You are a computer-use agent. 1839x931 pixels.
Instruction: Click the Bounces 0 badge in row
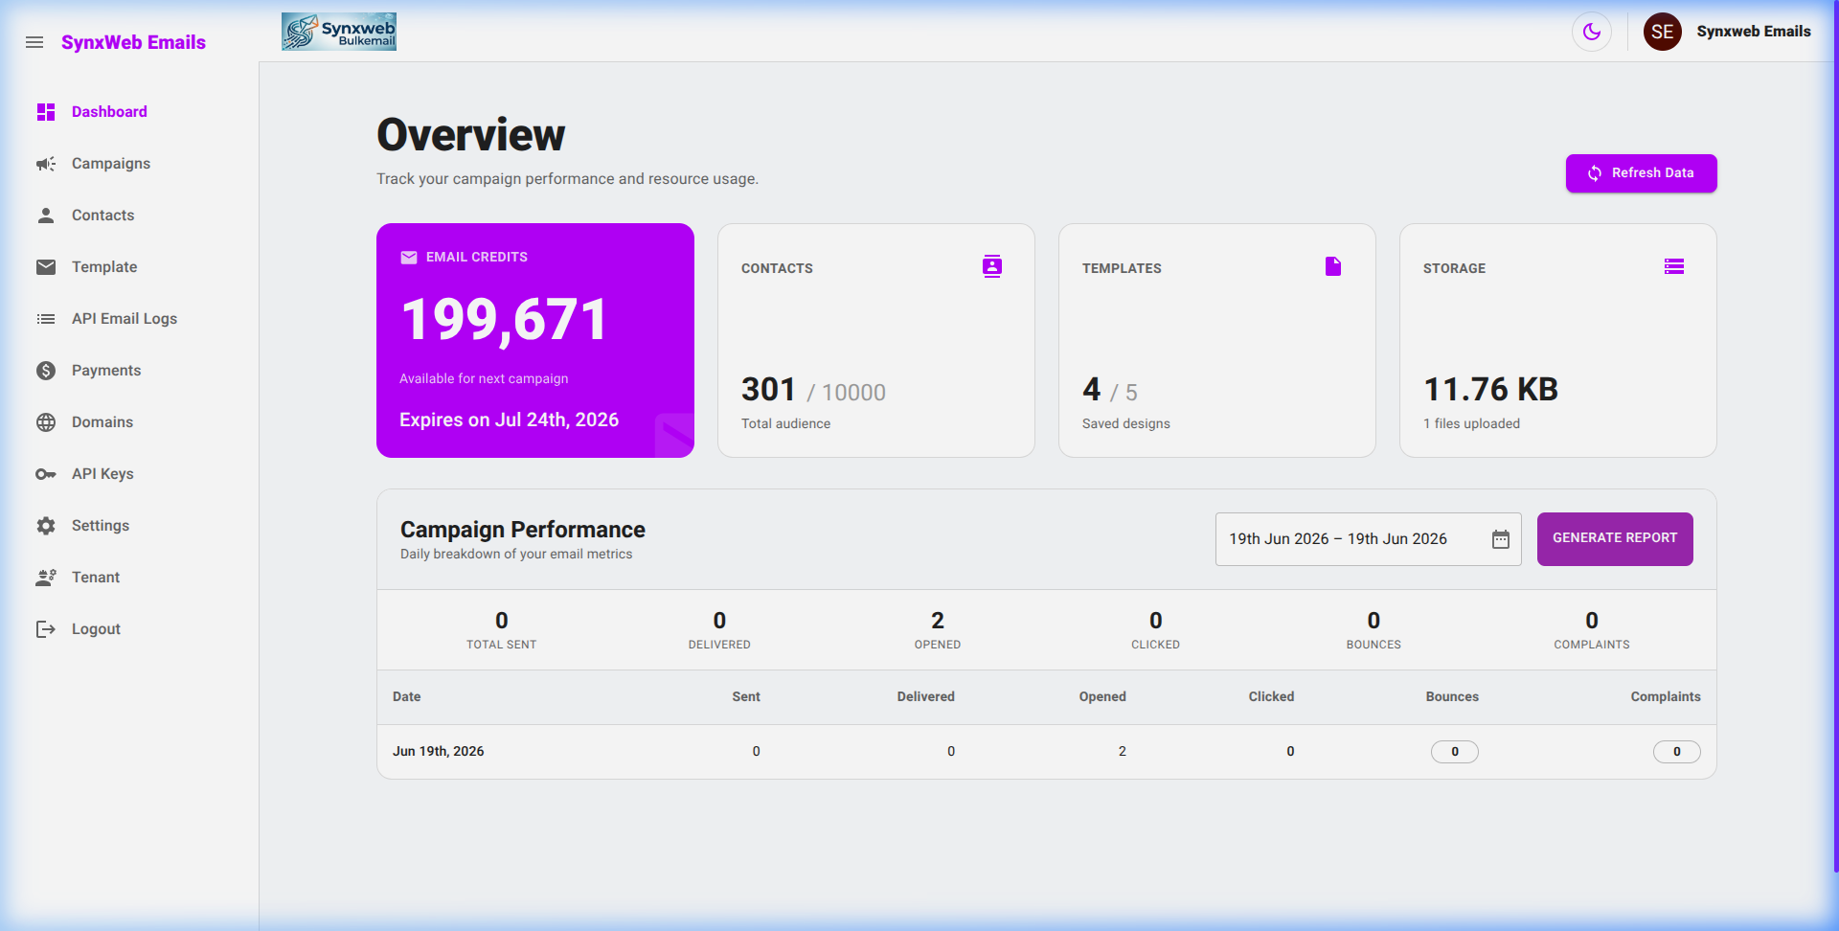pos(1455,752)
